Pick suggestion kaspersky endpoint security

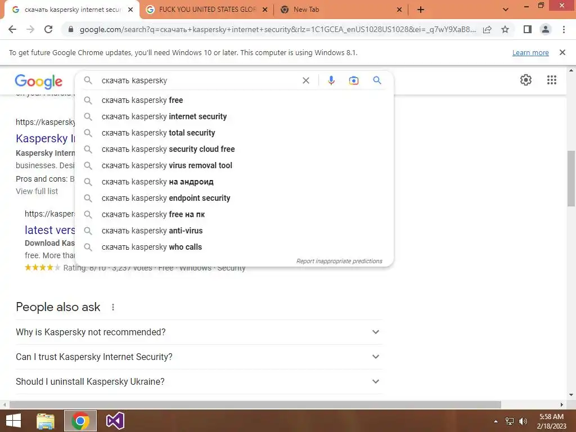tap(234, 198)
